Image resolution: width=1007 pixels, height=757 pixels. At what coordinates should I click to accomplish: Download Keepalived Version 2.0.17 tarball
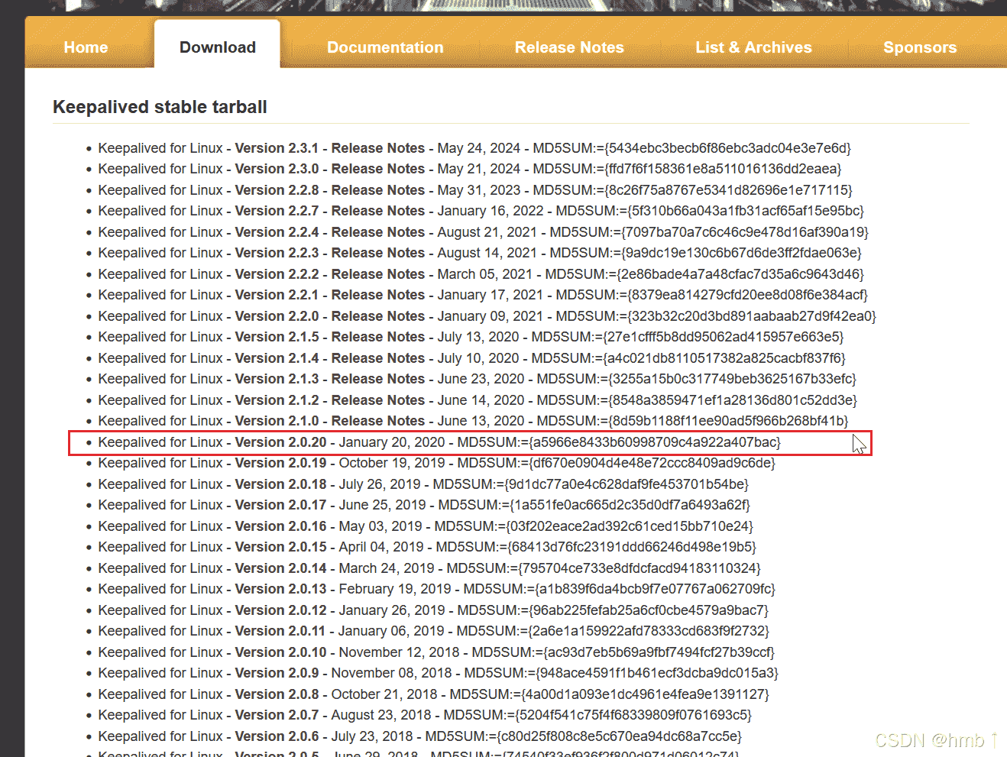pos(280,505)
